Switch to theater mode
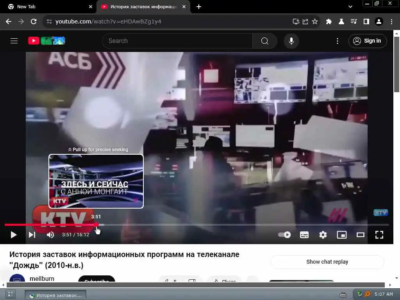Image resolution: width=400 pixels, height=300 pixels. pyautogui.click(x=361, y=235)
